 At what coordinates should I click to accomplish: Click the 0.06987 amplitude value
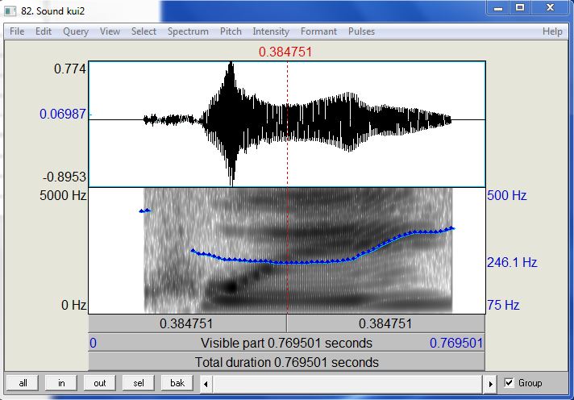tap(63, 115)
